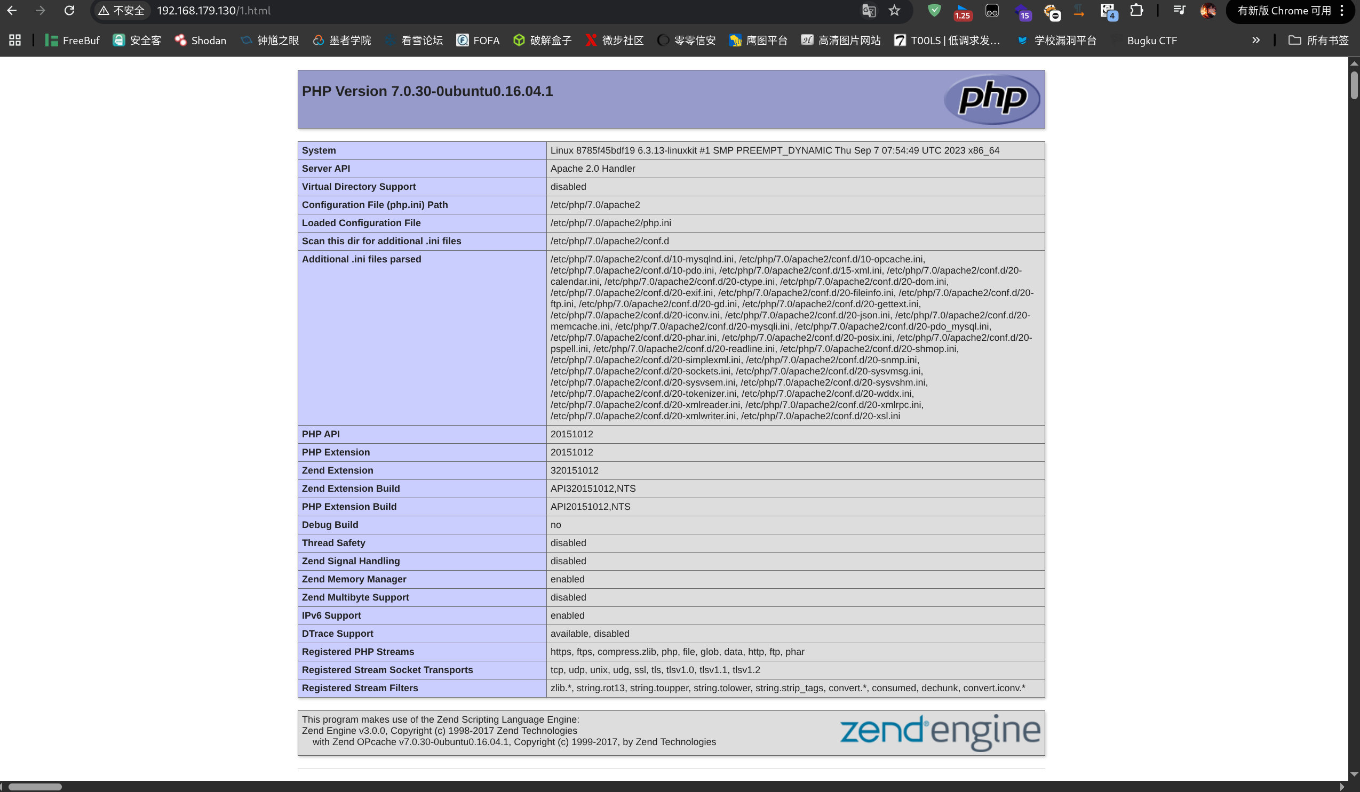
Task: Expand the hidden bookmarks overflow chevron
Action: click(x=1256, y=41)
